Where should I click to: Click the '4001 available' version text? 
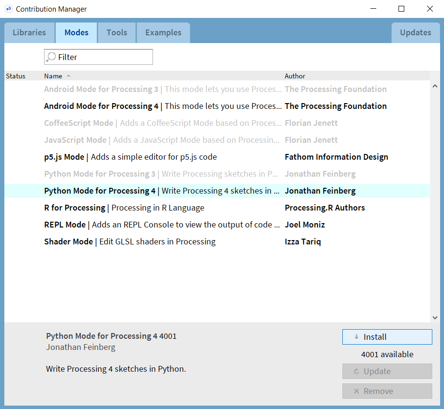coord(387,354)
